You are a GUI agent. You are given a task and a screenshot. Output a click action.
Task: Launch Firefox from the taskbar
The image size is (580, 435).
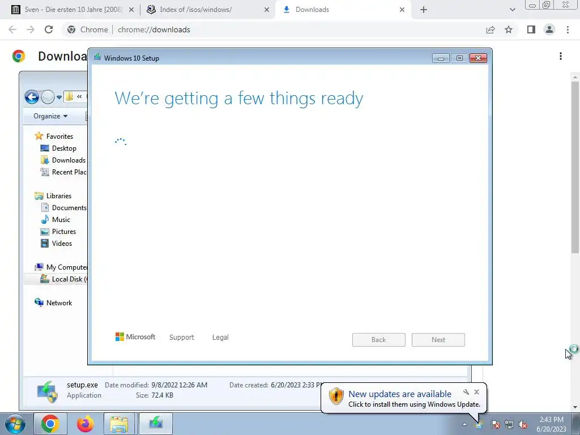point(85,424)
